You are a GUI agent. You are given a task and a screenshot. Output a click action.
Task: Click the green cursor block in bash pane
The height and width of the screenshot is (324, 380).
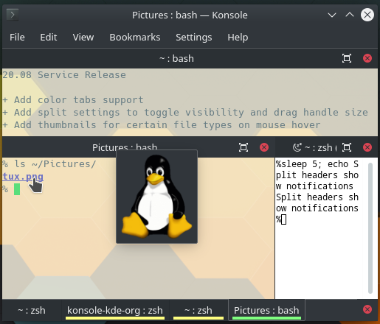[x=17, y=189]
